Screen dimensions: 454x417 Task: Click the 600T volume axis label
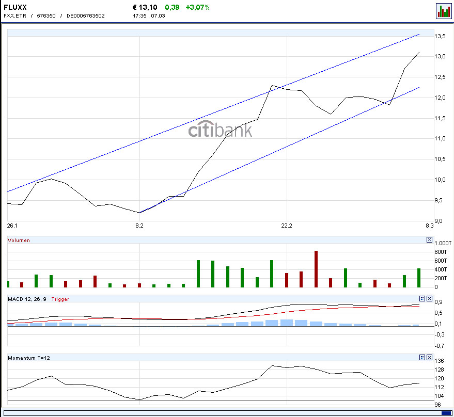click(x=441, y=261)
